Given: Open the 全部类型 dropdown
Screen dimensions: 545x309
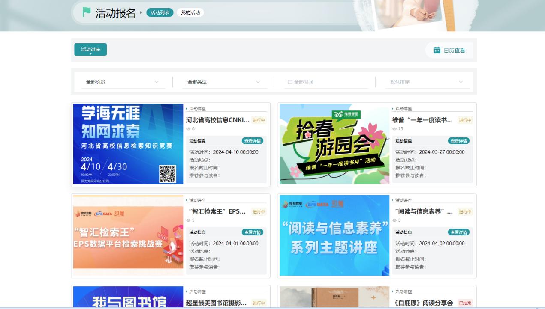Looking at the screenshot, I should 224,82.
